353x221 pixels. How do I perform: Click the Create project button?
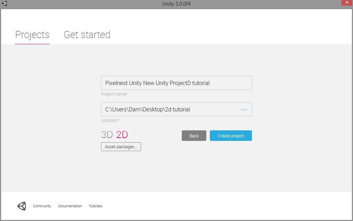pyautogui.click(x=231, y=136)
